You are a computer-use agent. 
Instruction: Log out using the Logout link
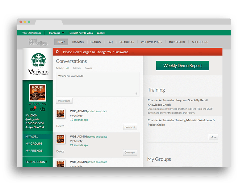[x=101, y=33]
